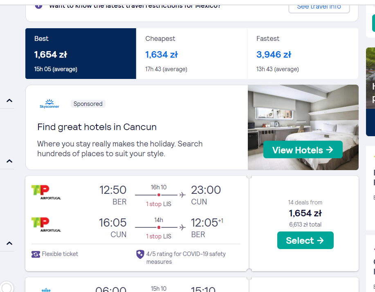Collapse the topmost filter section chevron

click(x=9, y=101)
